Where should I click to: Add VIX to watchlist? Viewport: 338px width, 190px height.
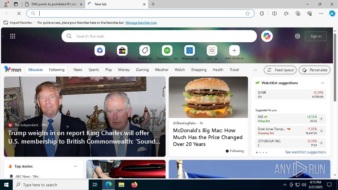[x=321, y=119]
